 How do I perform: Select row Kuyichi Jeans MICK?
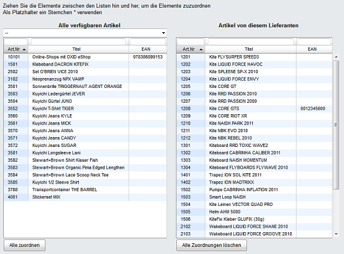tap(85, 123)
